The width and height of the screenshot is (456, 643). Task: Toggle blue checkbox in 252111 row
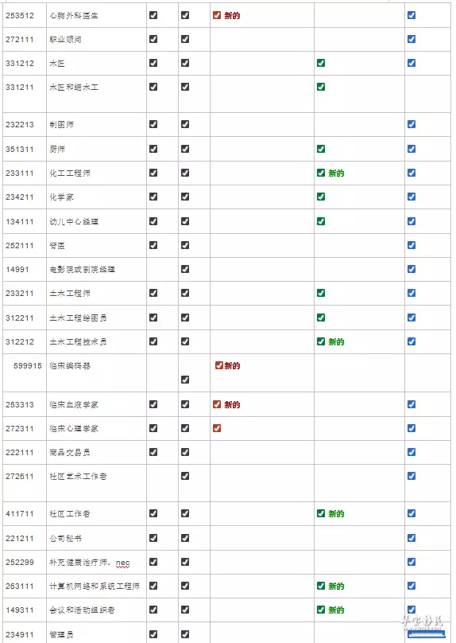click(412, 245)
